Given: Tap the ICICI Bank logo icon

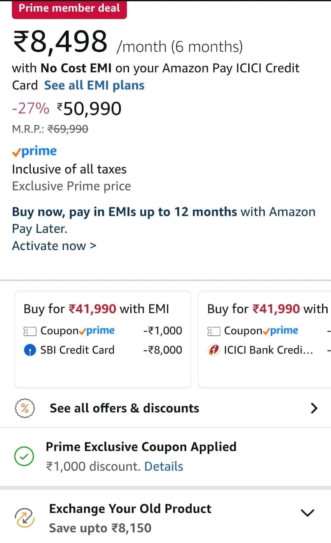Looking at the screenshot, I should pos(214,350).
